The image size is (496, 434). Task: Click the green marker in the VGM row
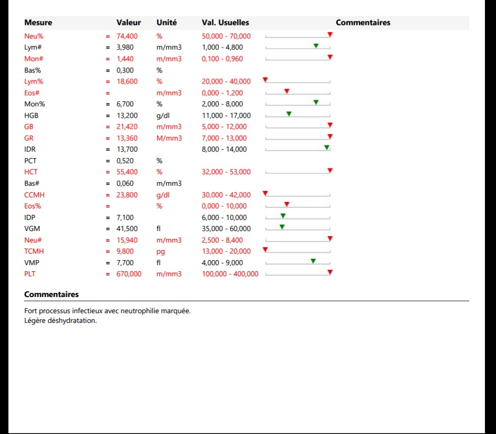pos(282,227)
